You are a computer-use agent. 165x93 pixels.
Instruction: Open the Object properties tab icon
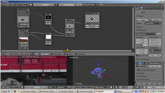(x=150, y=8)
